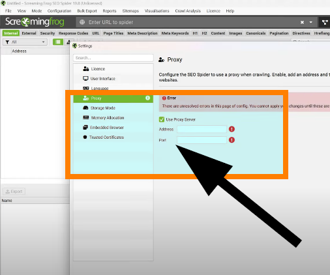Switch to the Canonicals tab
The width and height of the screenshot is (330, 275).
coord(256,33)
